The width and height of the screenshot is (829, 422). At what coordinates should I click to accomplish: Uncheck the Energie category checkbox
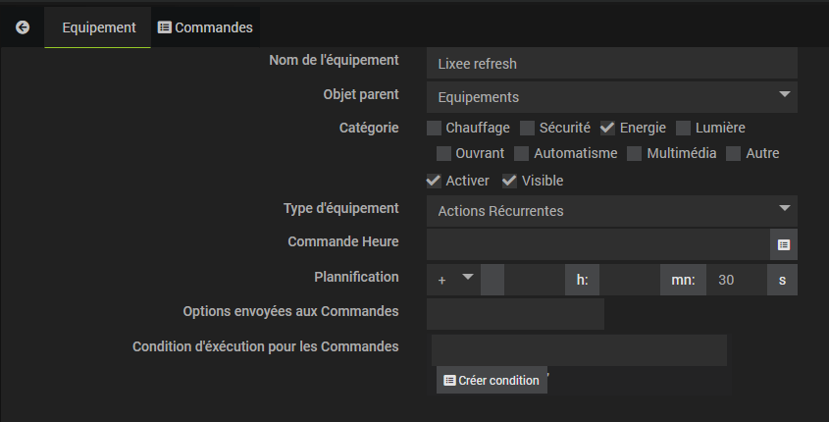coord(608,128)
